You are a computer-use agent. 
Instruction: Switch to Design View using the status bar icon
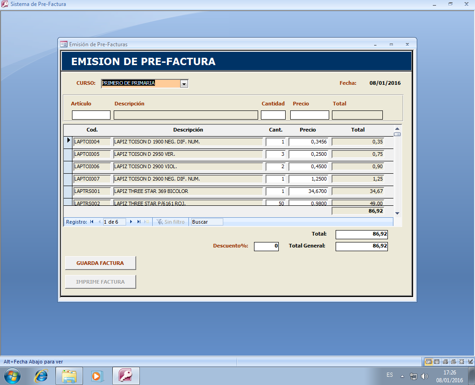pyautogui.click(x=469, y=362)
